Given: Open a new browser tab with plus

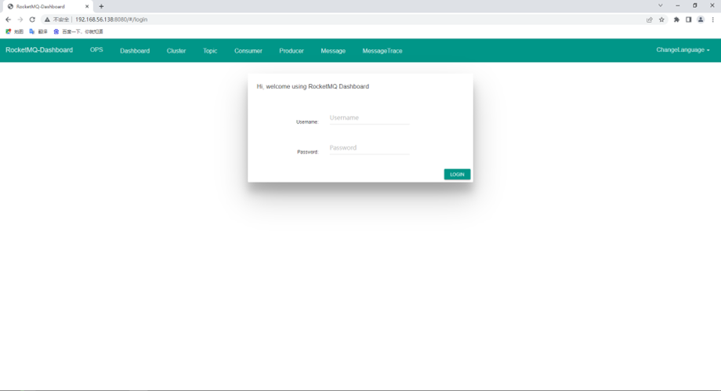Looking at the screenshot, I should click(101, 6).
